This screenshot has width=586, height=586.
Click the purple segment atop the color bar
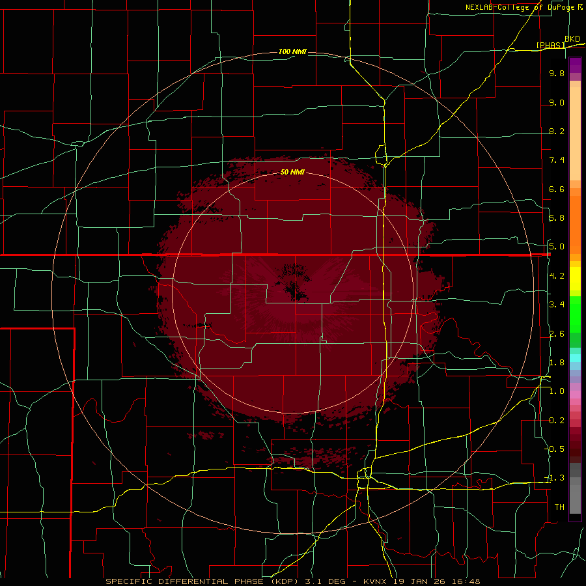(x=575, y=65)
